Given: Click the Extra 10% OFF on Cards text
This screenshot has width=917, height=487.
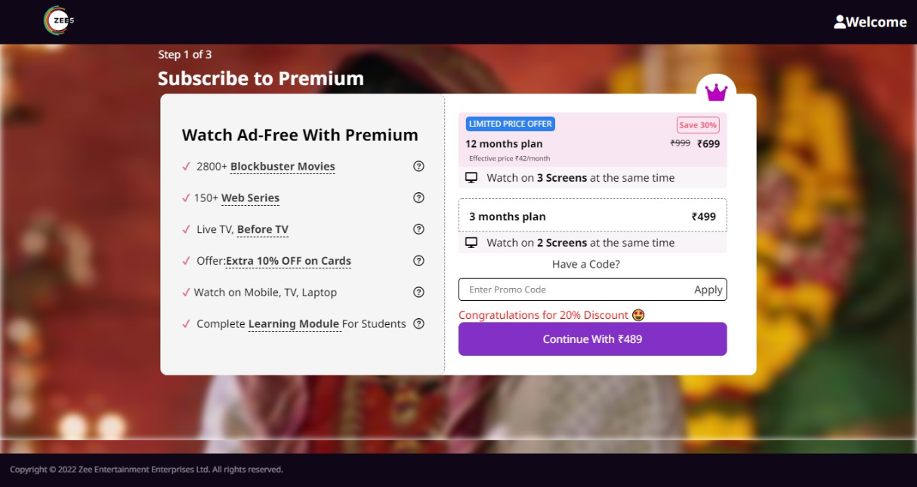Looking at the screenshot, I should click(x=289, y=261).
